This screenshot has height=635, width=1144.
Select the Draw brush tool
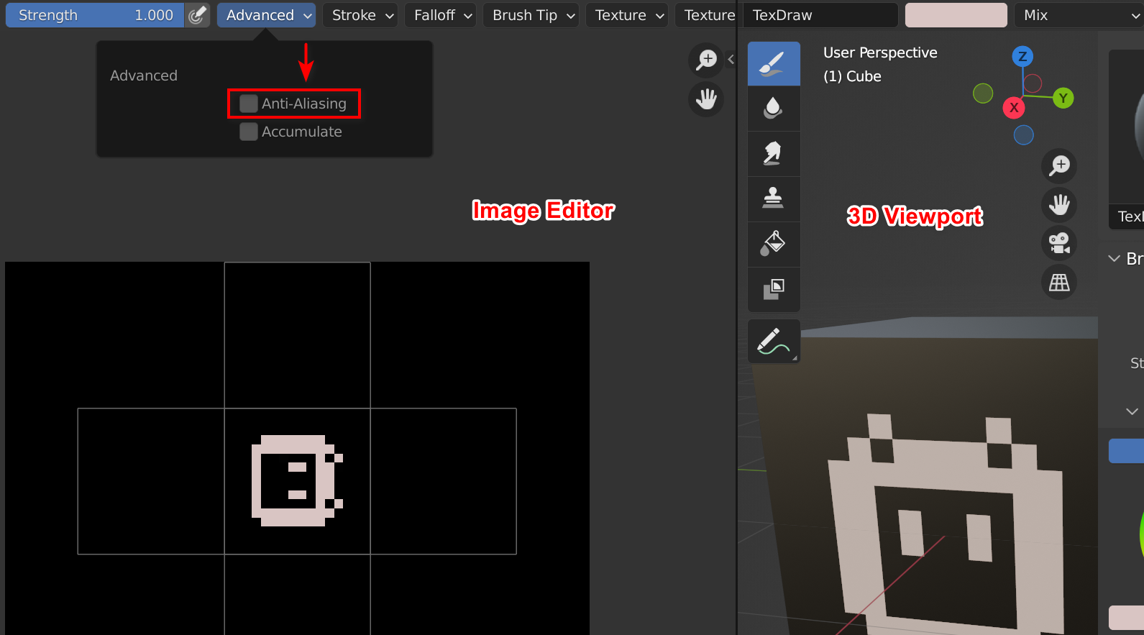(x=774, y=63)
